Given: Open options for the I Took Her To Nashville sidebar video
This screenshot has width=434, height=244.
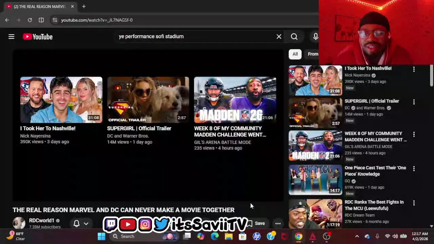Looking at the screenshot, I should pos(414,69).
